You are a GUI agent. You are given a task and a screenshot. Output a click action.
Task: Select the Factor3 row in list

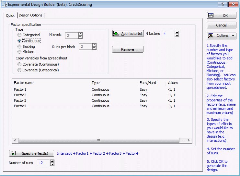pyautogui.click(x=102, y=100)
